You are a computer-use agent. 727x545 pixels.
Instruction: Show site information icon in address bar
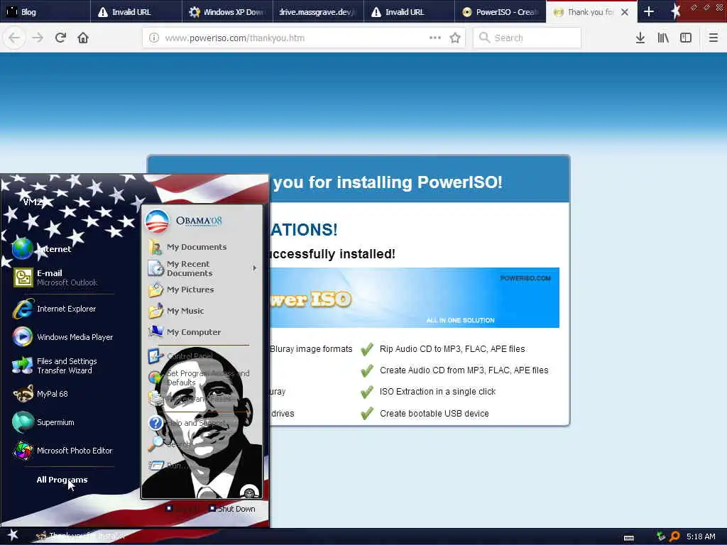tap(154, 38)
